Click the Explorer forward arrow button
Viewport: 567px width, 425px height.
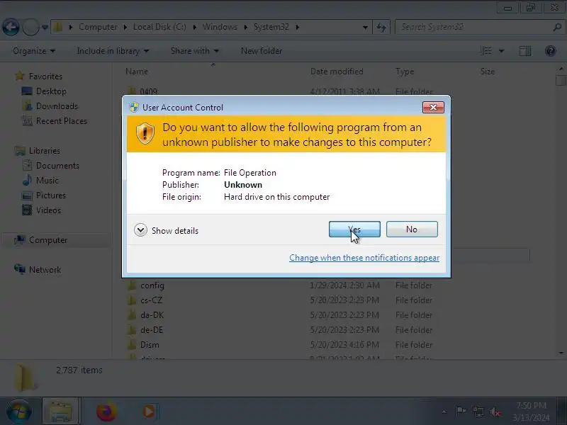(30, 27)
